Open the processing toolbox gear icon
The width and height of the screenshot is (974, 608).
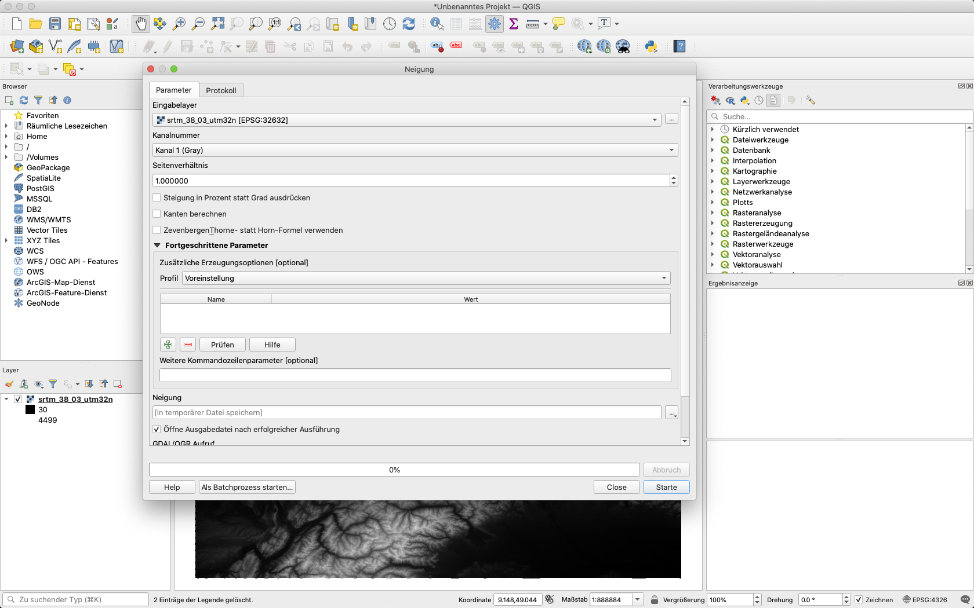(x=495, y=24)
